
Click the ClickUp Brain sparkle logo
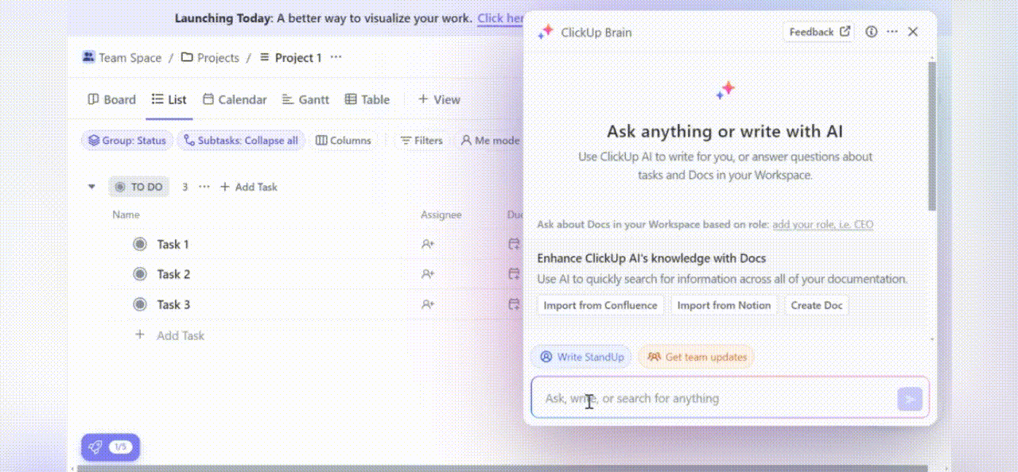point(545,32)
